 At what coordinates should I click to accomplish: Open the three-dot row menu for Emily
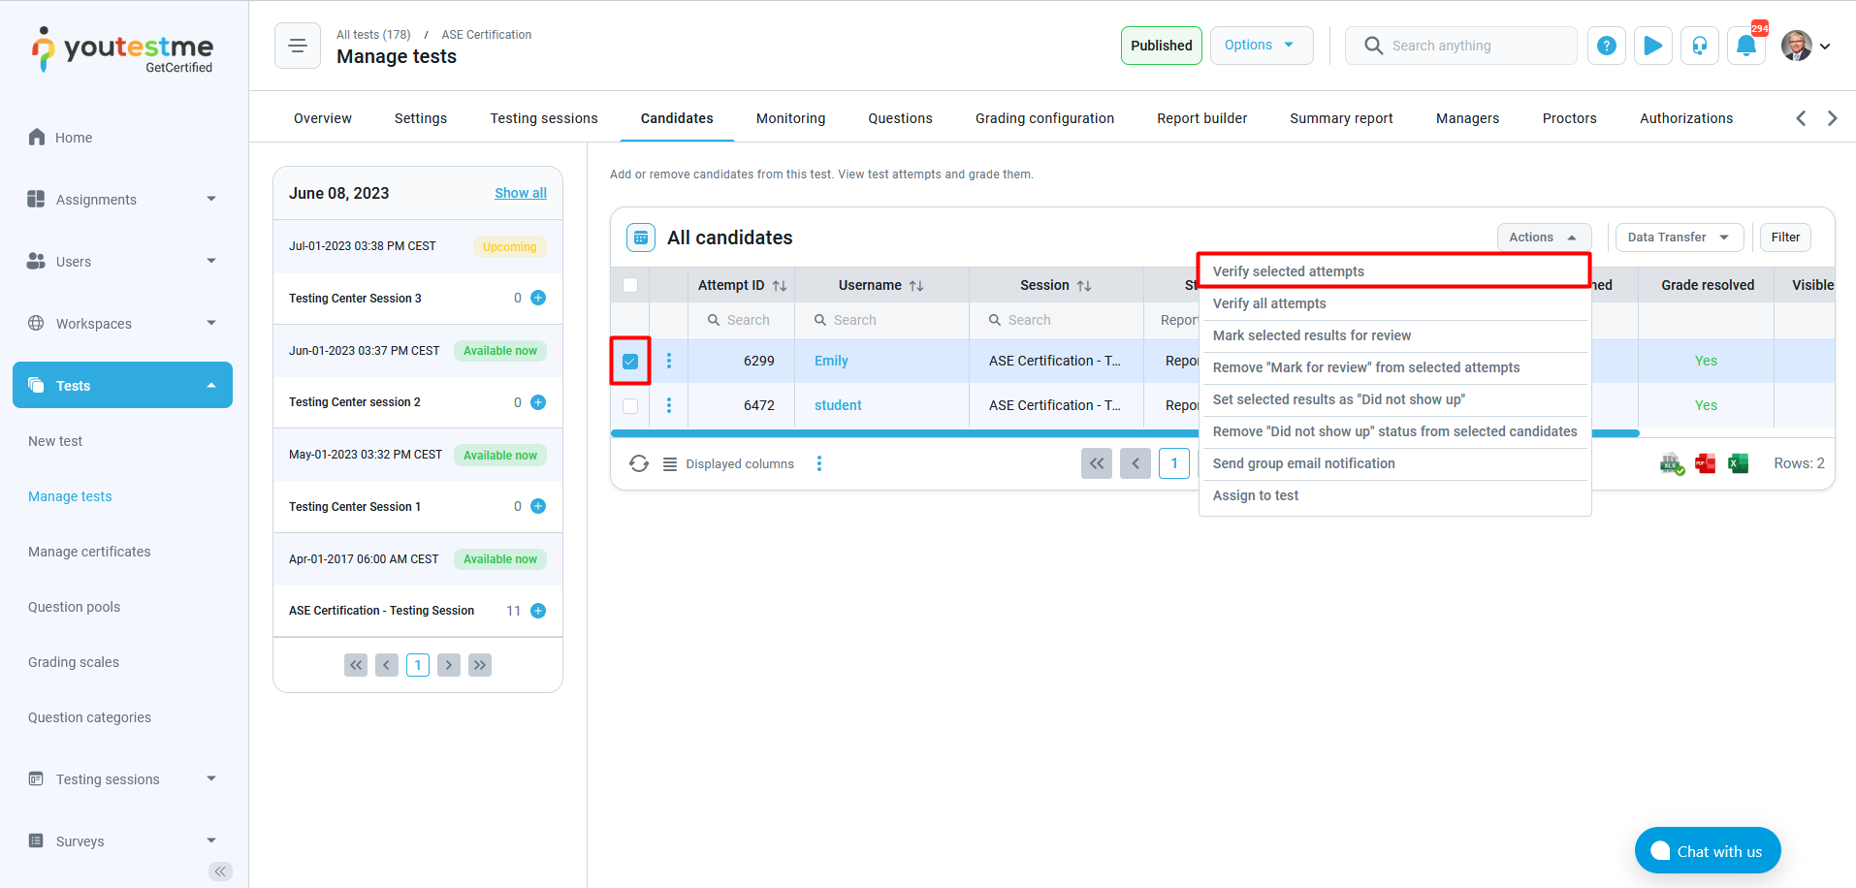click(668, 361)
